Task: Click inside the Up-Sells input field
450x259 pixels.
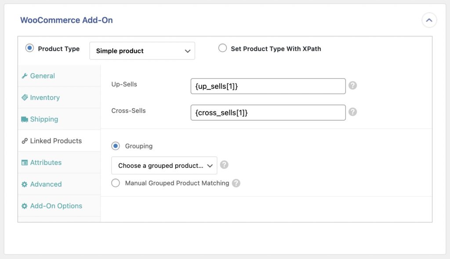Action: pyautogui.click(x=268, y=86)
